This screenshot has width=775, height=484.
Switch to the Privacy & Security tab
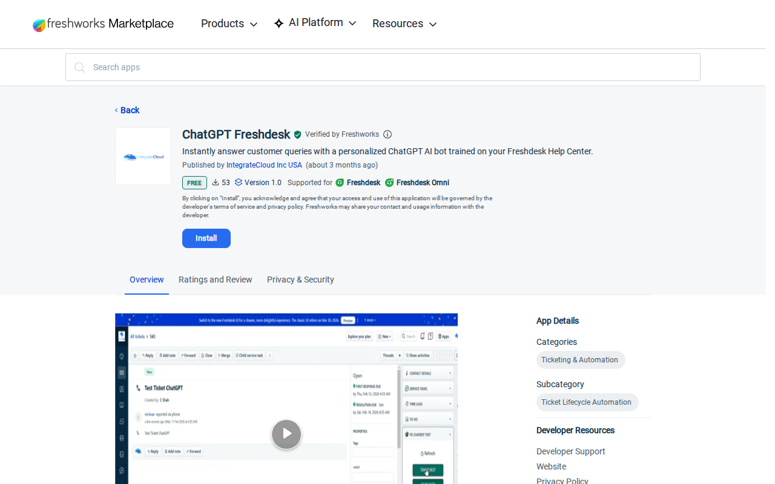(x=300, y=280)
